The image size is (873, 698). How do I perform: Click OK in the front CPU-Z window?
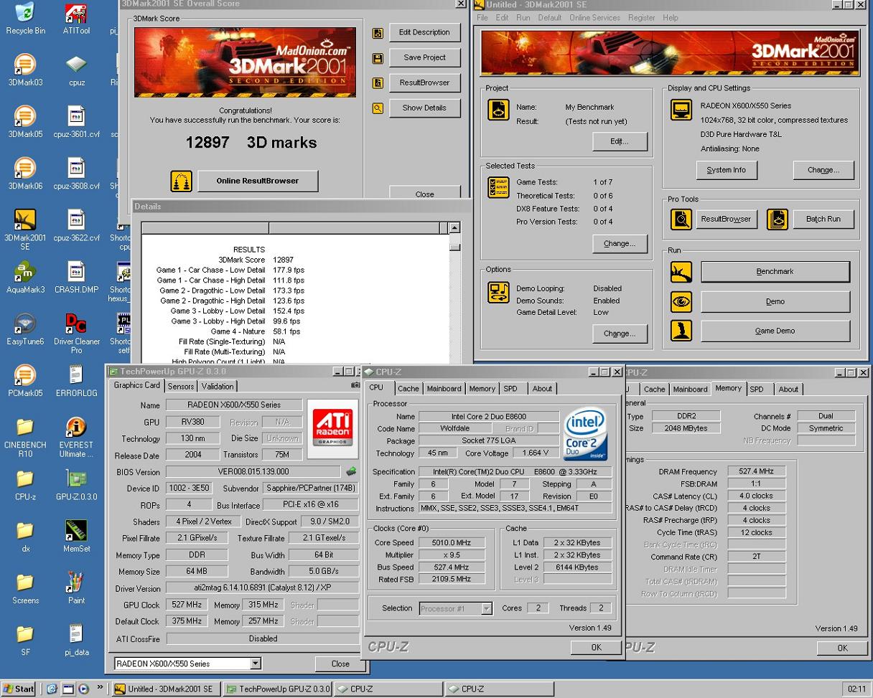pos(596,647)
